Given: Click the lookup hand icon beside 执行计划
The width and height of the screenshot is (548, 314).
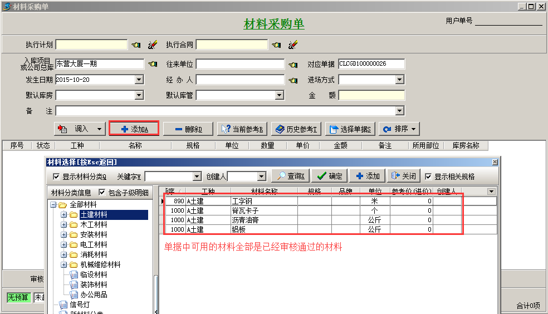Looking at the screenshot, I should point(136,45).
